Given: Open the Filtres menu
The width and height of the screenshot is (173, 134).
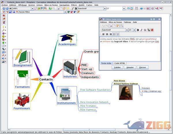Looking at the screenshot, I should (74, 5).
